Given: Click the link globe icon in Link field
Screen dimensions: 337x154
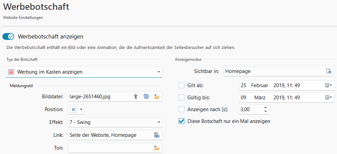Looking at the screenshot, I should 156,135.
